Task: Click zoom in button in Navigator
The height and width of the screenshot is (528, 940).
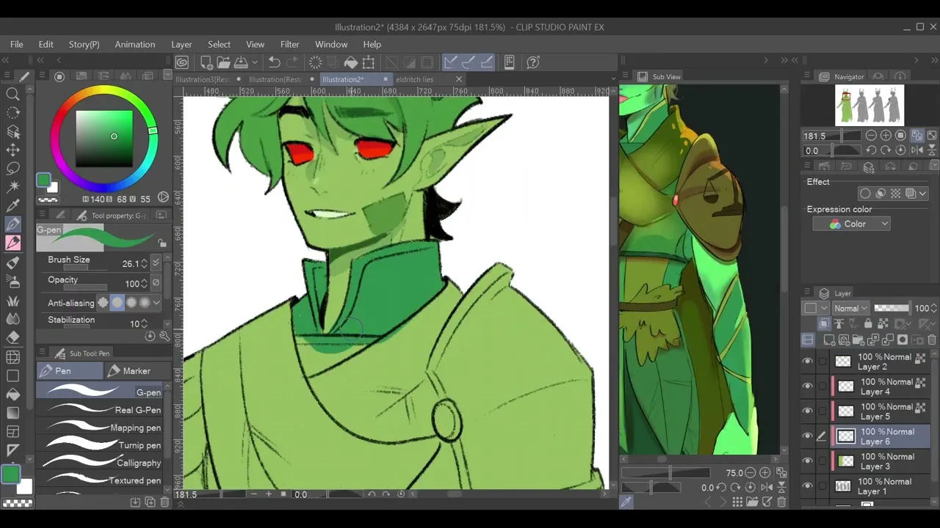Action: point(886,136)
